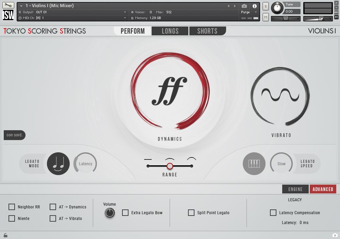Select the middle curve range shape

coord(170,159)
